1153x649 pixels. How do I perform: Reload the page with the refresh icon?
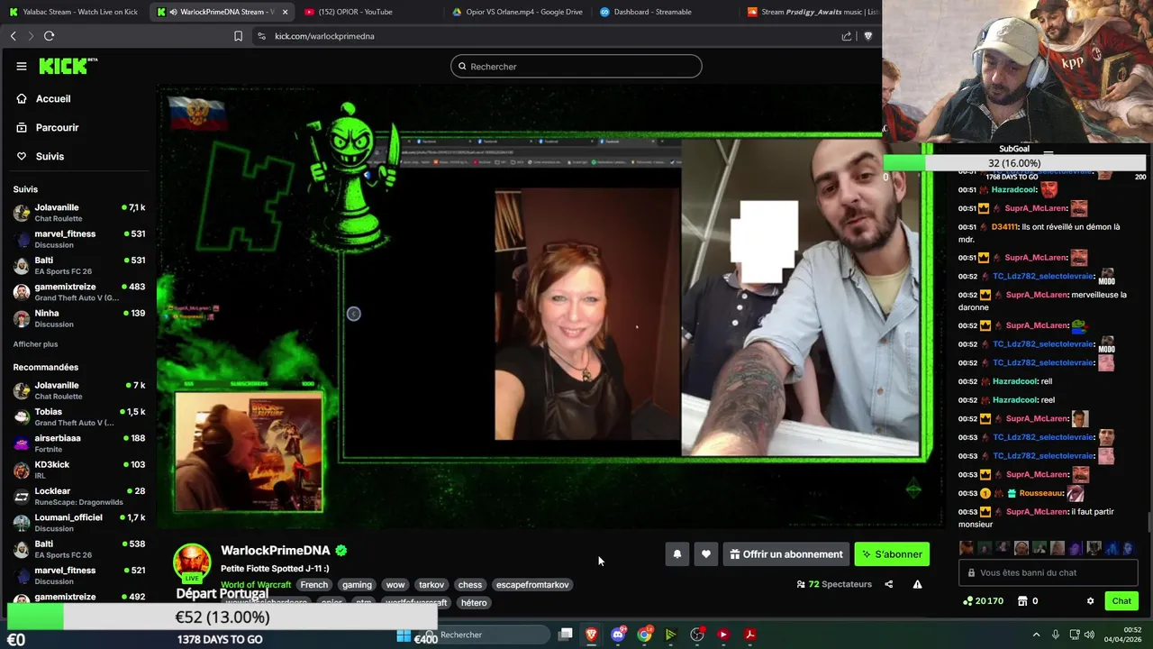(x=49, y=36)
